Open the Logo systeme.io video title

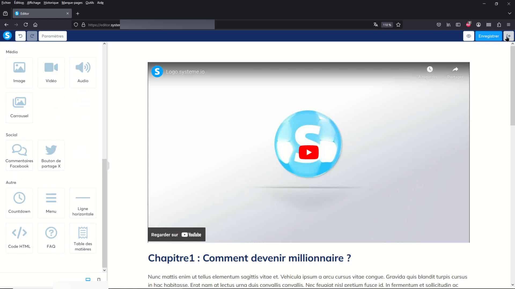pyautogui.click(x=185, y=72)
